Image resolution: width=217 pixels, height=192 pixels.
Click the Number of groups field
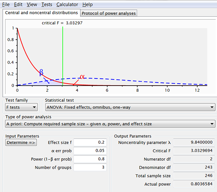click(x=90, y=167)
